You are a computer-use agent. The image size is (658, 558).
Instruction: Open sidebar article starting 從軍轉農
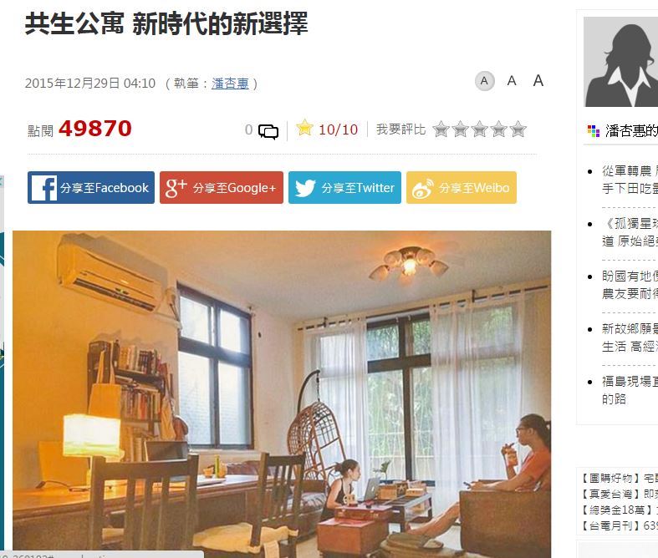coord(630,180)
